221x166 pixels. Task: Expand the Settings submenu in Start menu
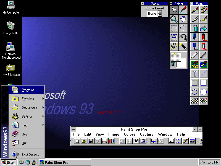point(27,116)
